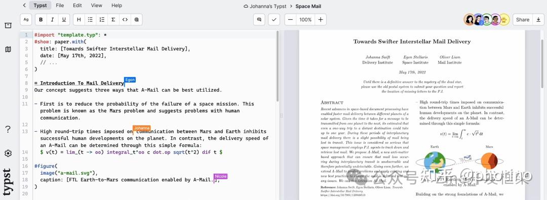Image resolution: width=547 pixels, height=200 pixels.
Task: Open the View menu
Action: coord(97,5)
